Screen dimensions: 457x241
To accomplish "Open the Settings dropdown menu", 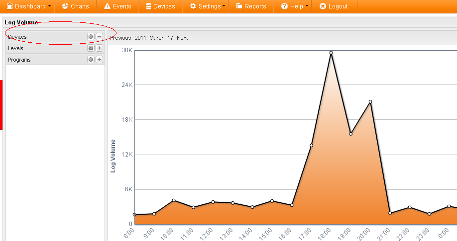I will [x=208, y=6].
